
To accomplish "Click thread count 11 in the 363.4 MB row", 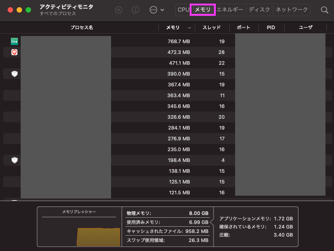I will pyautogui.click(x=222, y=95).
